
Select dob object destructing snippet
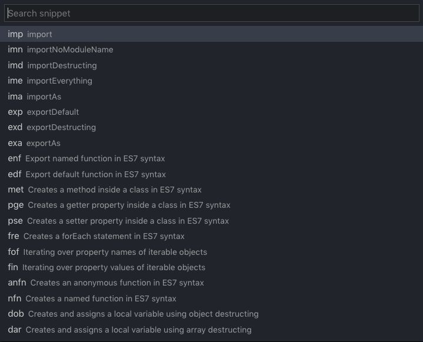pos(133,314)
